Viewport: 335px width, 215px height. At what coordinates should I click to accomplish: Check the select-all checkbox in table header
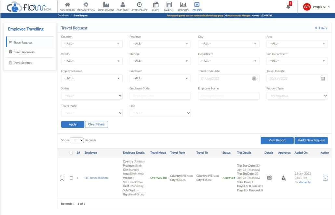pyautogui.click(x=71, y=153)
